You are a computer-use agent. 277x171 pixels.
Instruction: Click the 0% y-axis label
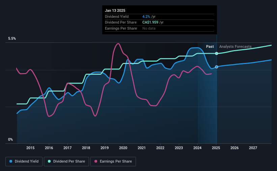point(10,139)
